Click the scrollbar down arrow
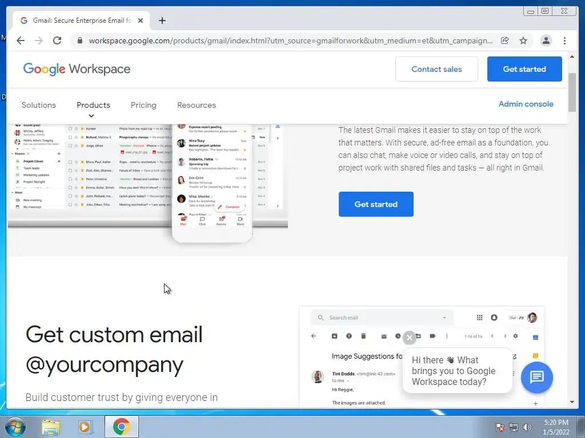 click(x=572, y=402)
